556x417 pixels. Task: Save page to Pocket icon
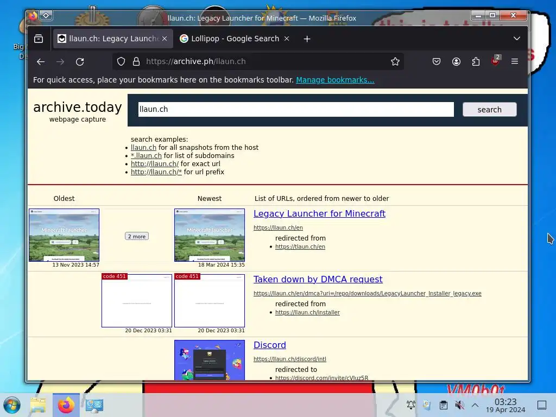point(437,62)
